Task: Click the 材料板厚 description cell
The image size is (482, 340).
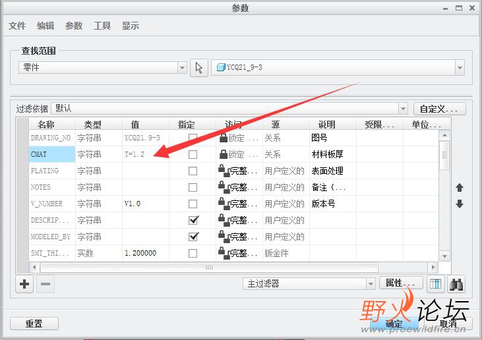Action: (332, 154)
